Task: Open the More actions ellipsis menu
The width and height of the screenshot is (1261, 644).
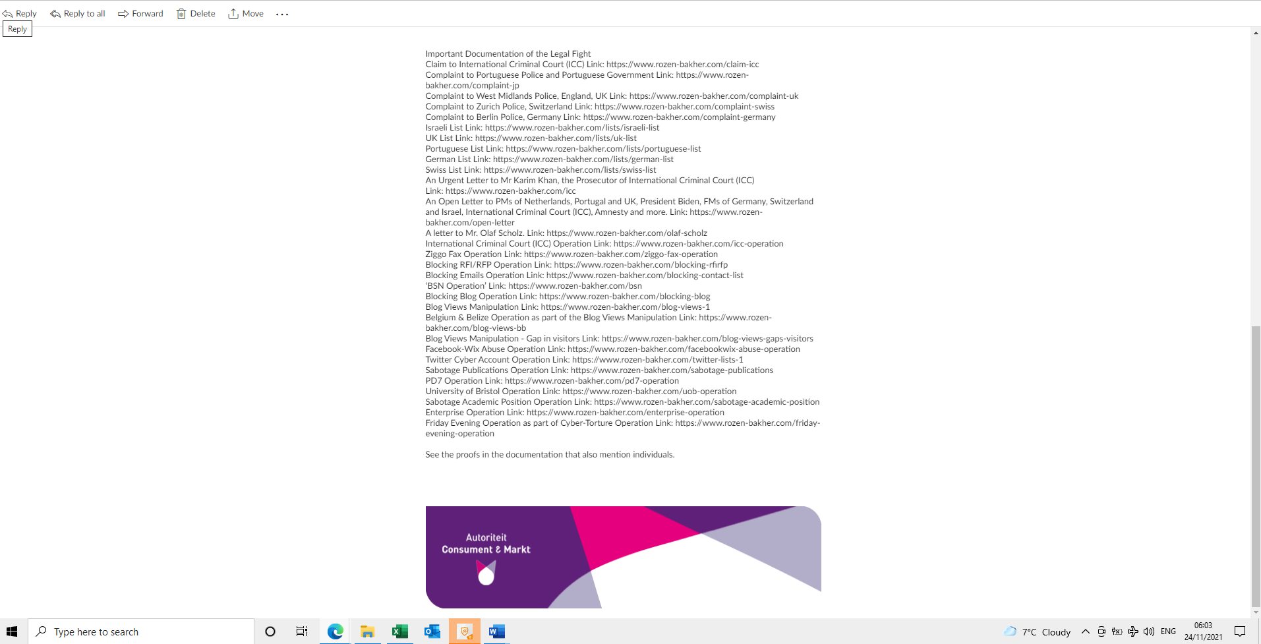Action: 282,13
